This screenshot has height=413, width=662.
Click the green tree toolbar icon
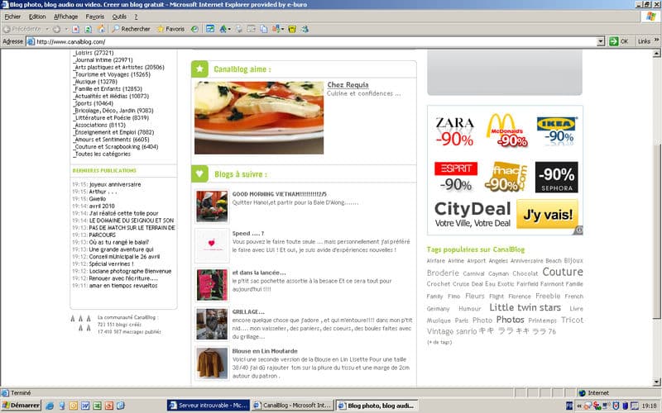click(223, 29)
